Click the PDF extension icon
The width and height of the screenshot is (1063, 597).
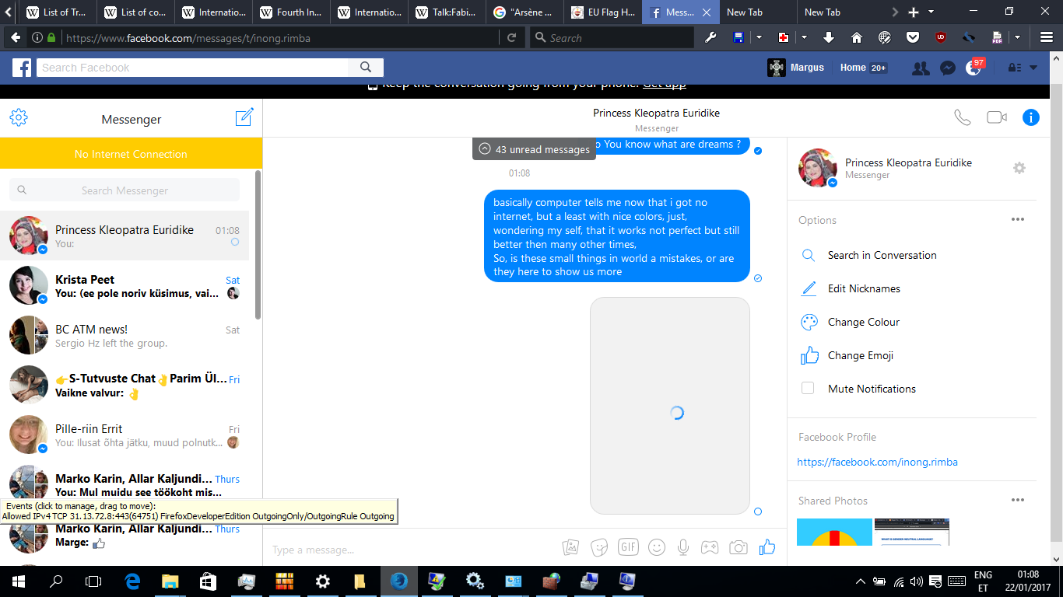coord(997,37)
